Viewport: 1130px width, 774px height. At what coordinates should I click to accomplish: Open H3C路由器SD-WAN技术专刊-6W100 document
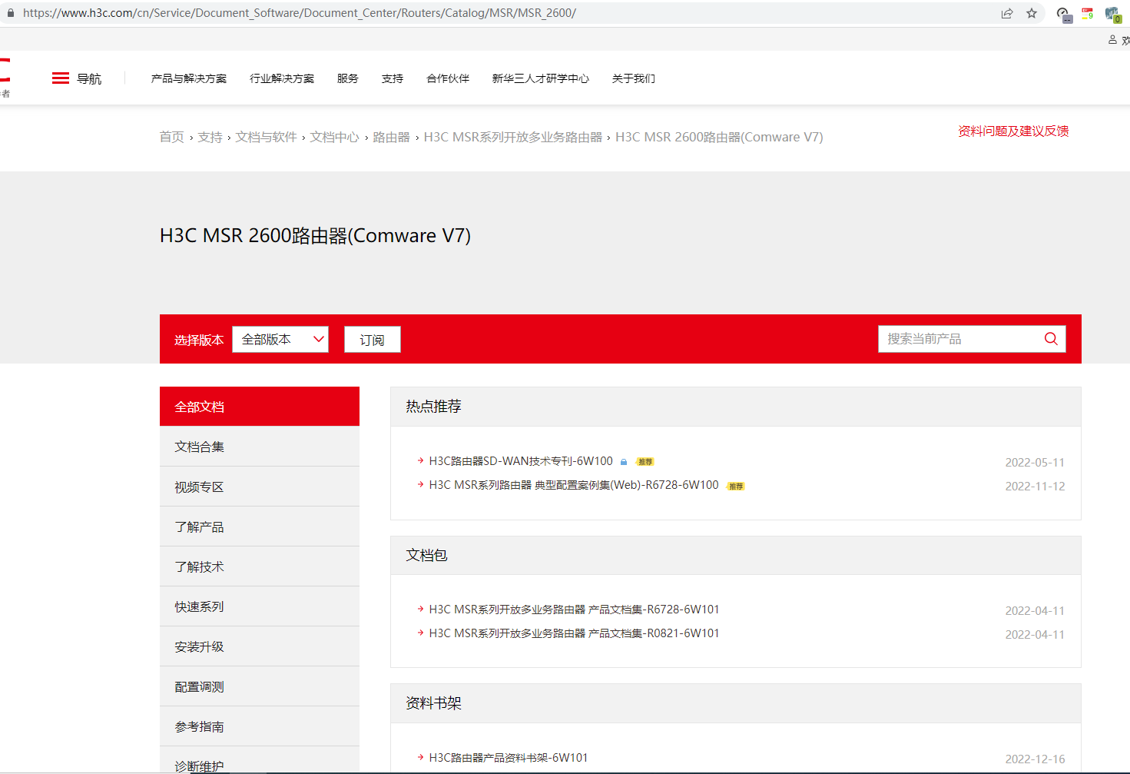point(521,461)
